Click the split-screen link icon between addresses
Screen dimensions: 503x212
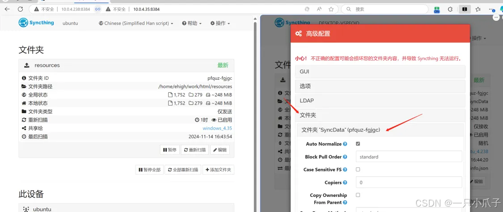click(x=97, y=9)
